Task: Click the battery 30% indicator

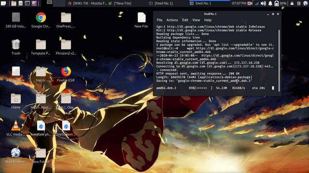Action: (x=281, y=3)
